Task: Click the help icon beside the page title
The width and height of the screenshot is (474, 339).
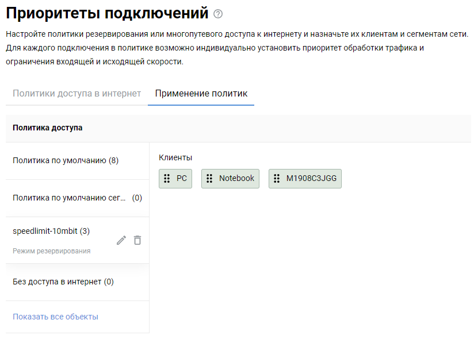Action: pos(217,14)
